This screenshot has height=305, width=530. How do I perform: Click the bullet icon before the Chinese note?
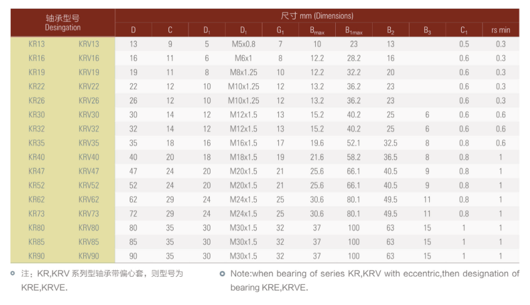click(x=13, y=273)
